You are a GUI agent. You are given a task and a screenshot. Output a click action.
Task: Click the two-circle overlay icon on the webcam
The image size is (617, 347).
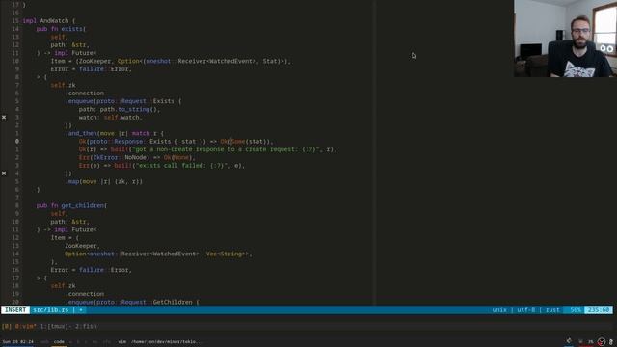click(x=606, y=49)
